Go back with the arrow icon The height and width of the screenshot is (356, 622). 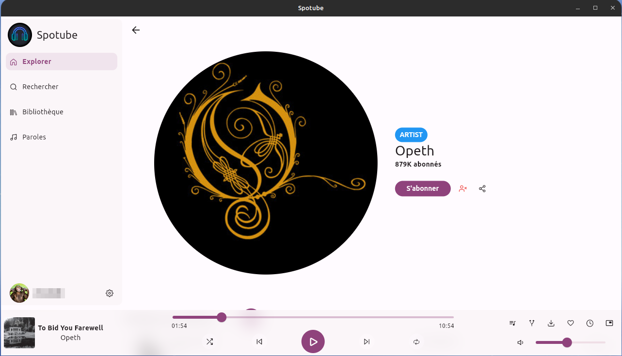(136, 30)
